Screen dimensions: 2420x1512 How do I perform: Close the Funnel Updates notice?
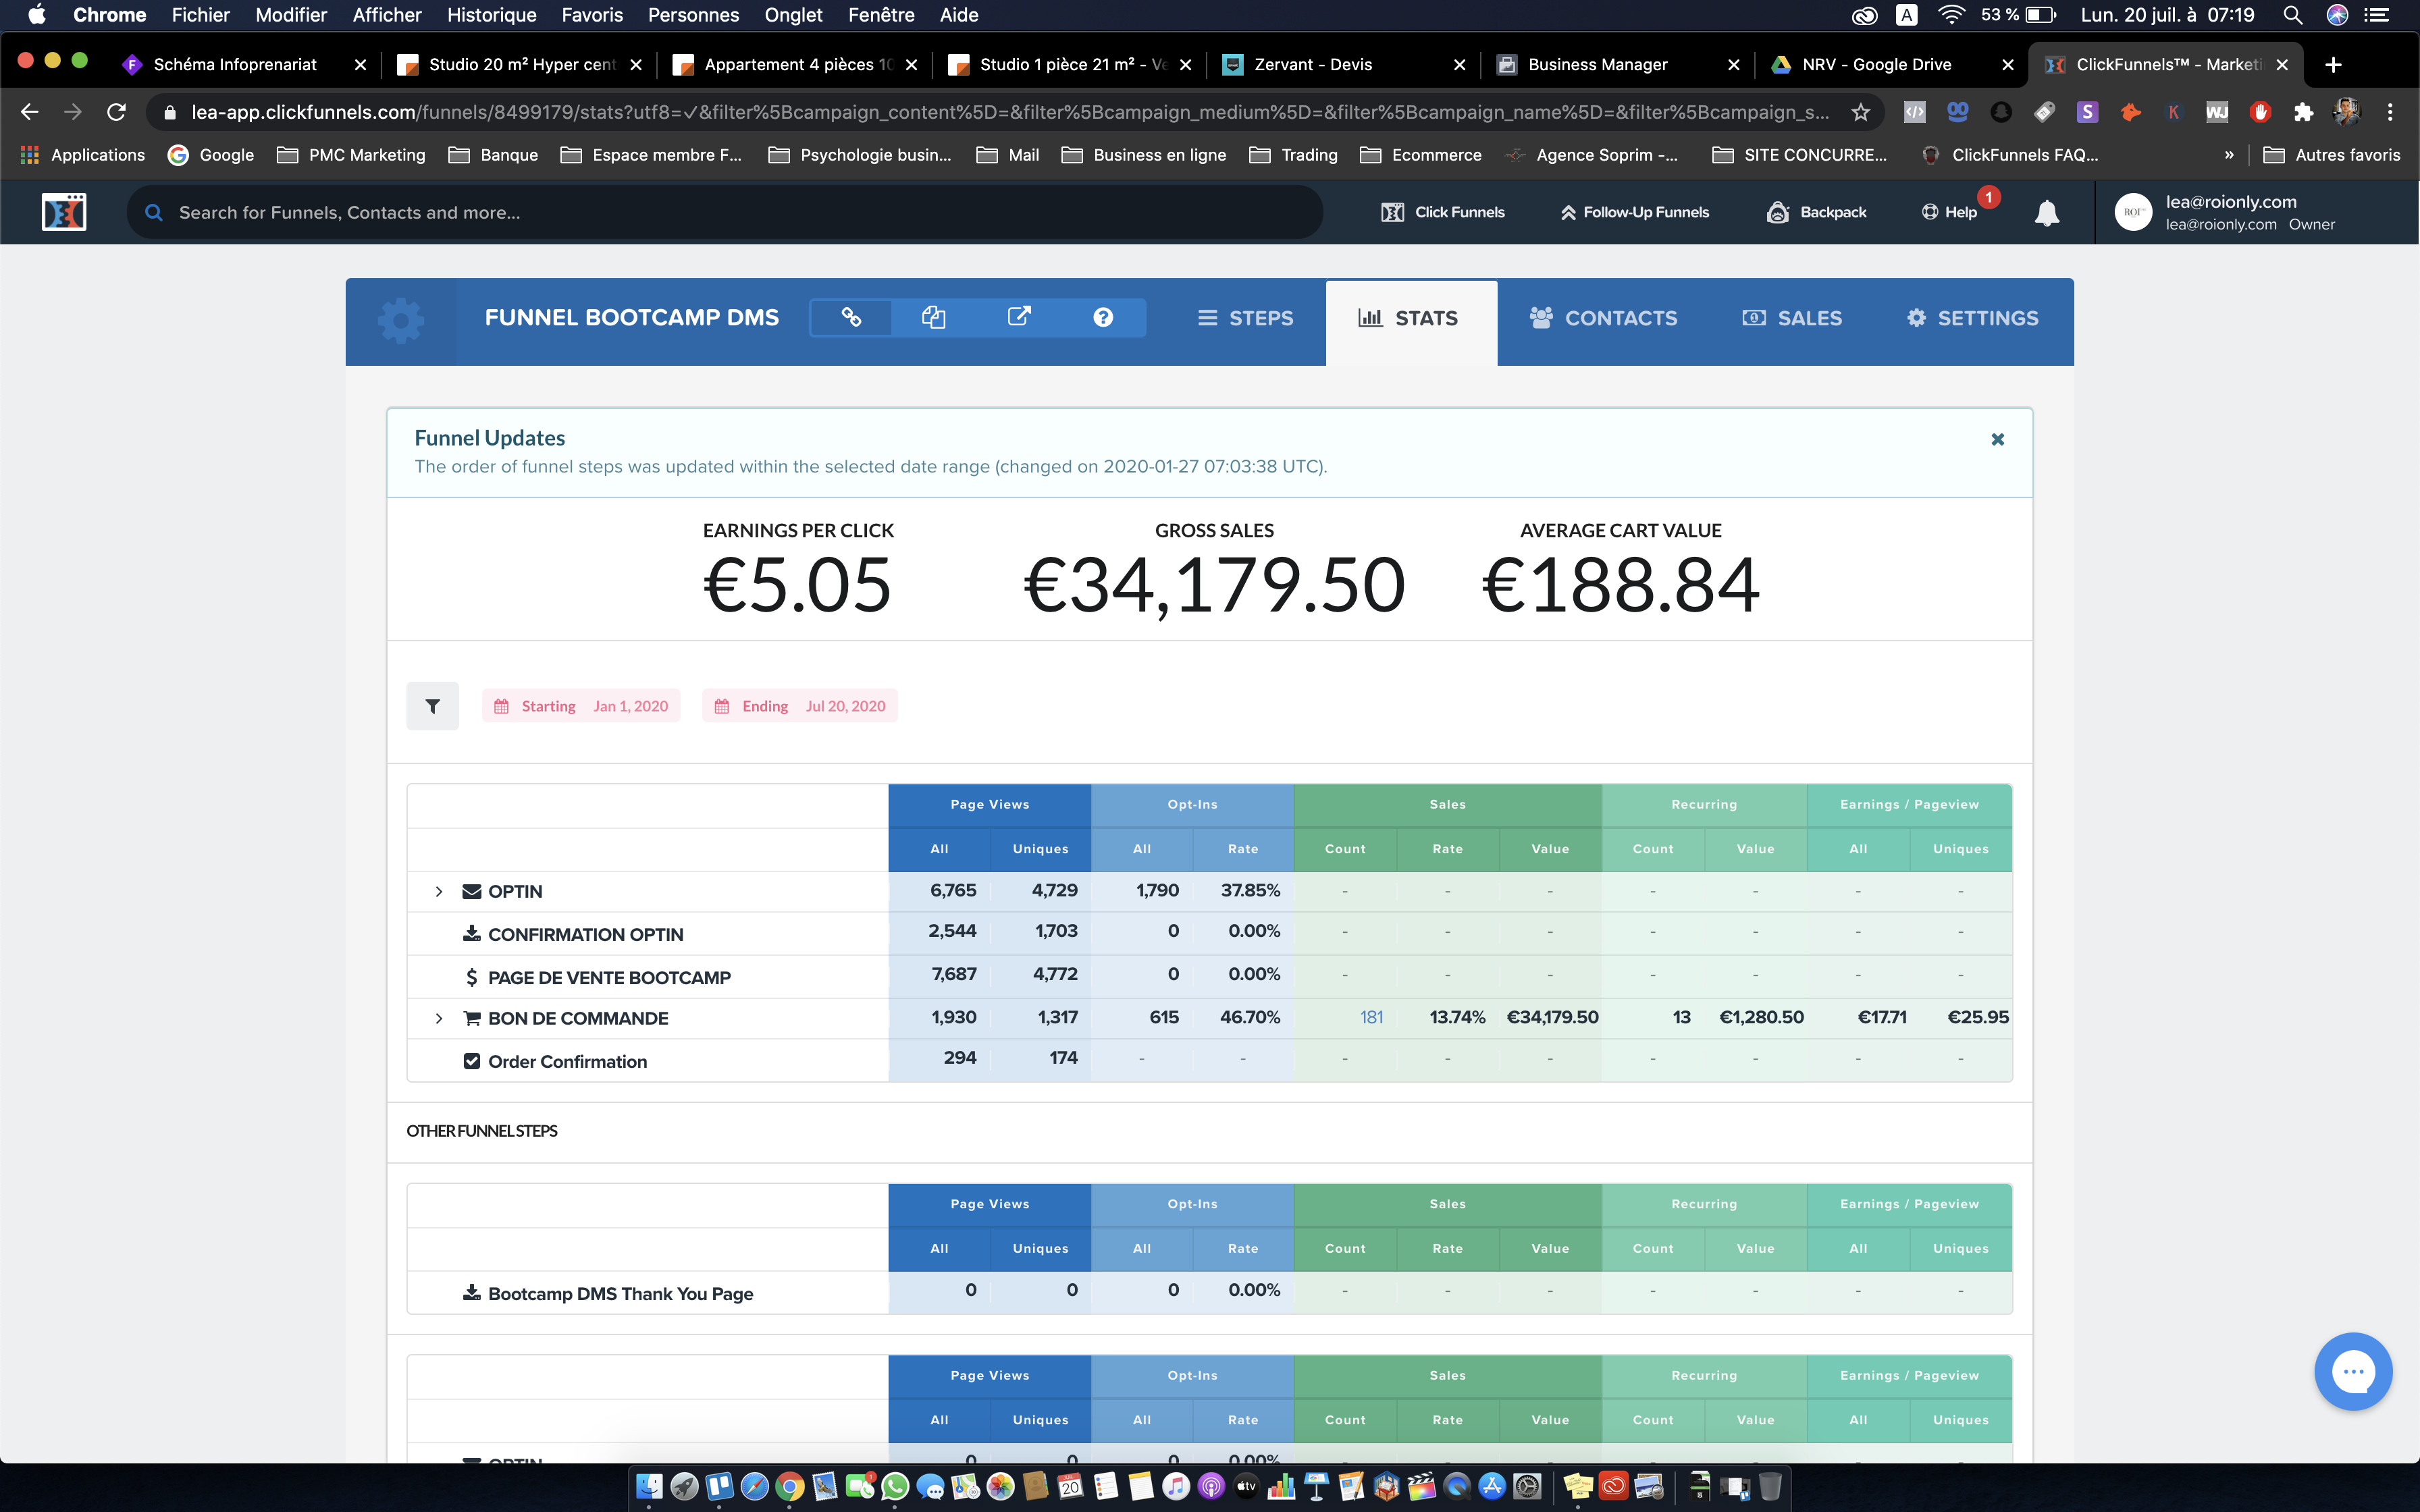(1997, 439)
